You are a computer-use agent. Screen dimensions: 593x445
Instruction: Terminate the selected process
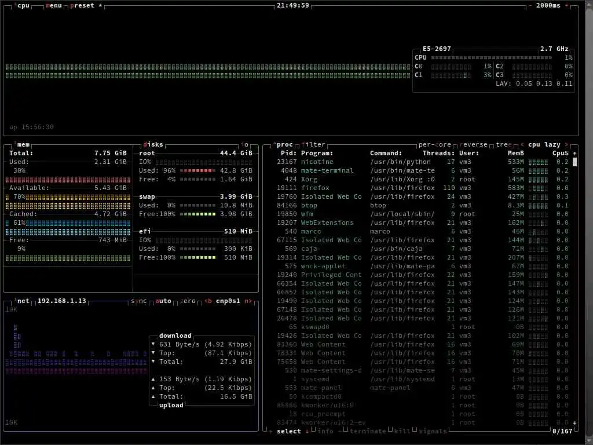coord(368,431)
